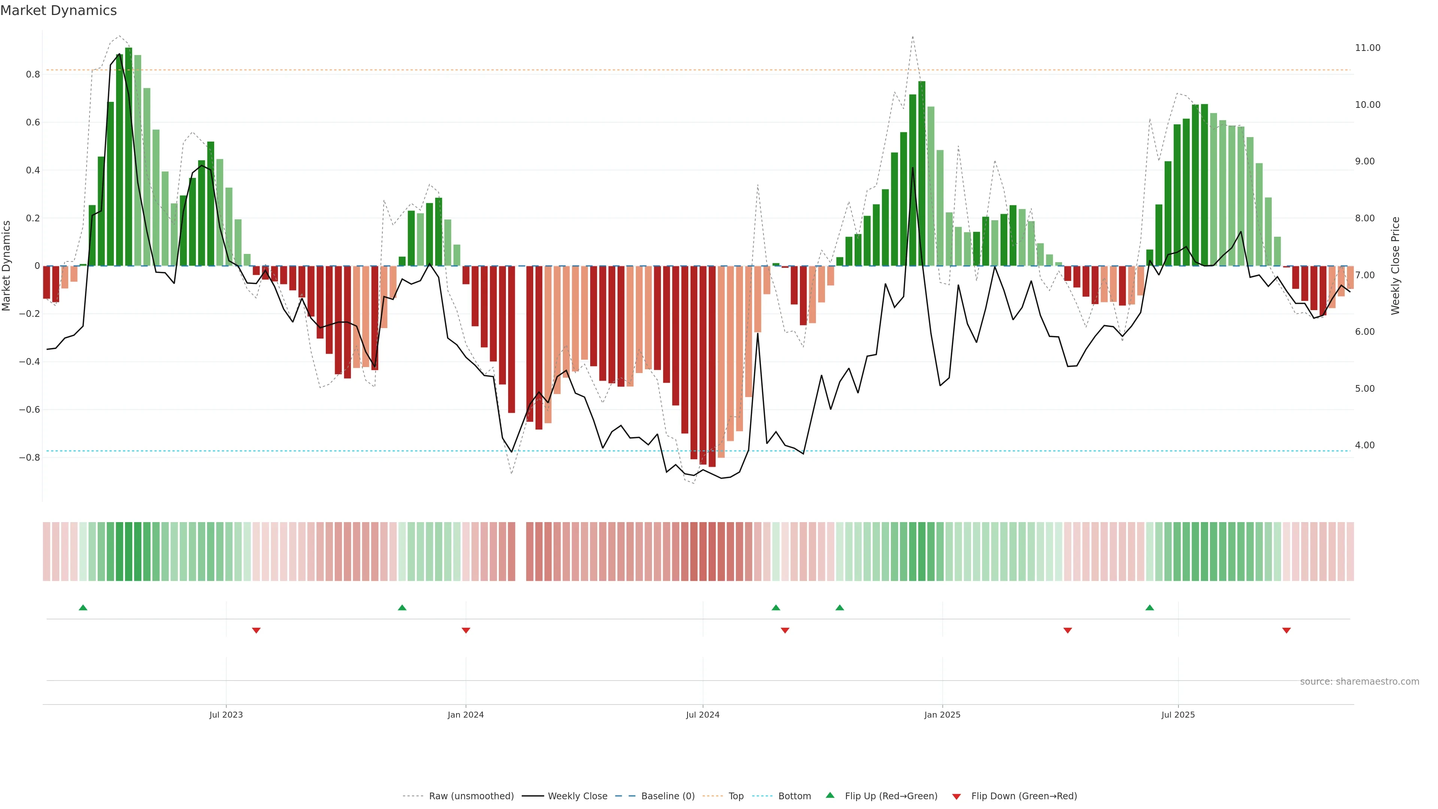
Task: Click the Flip Up green triangle legend icon
Action: click(x=830, y=795)
